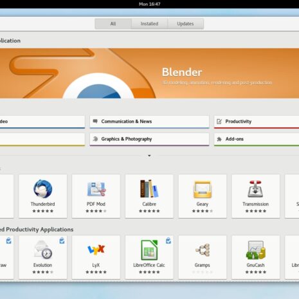This screenshot has width=299, height=299.
Task: Click the Productivity pencil icon
Action: pyautogui.click(x=219, y=122)
